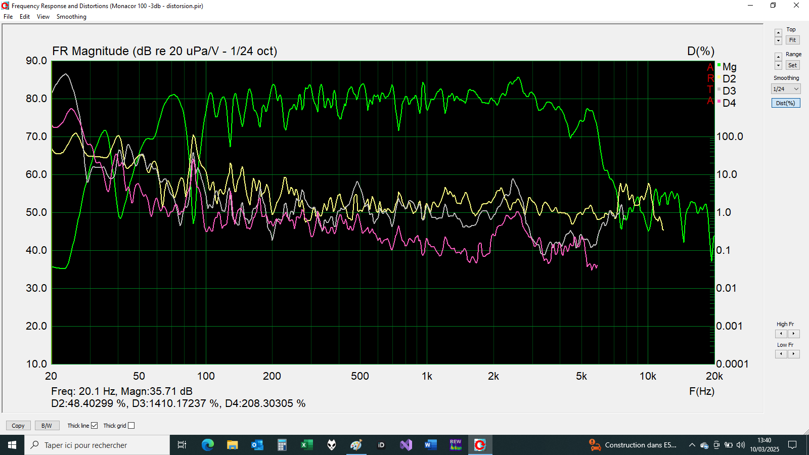Toggle the Thick line checkbox
The height and width of the screenshot is (455, 809).
coord(94,426)
